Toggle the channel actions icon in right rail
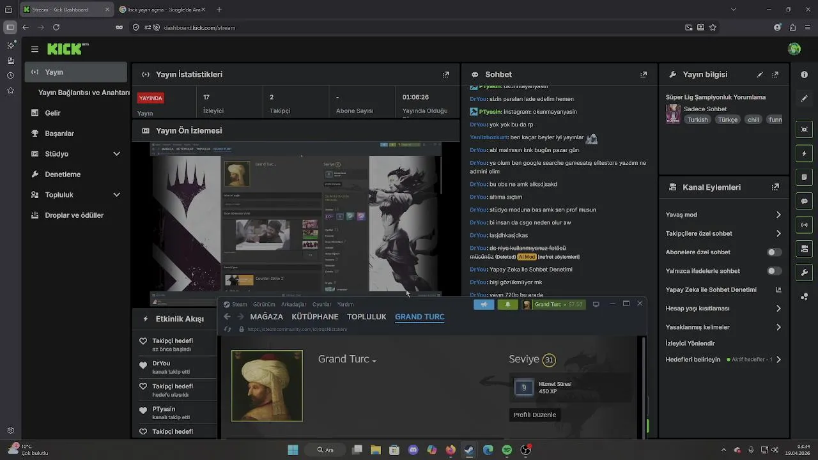Viewport: 818px width, 460px height. point(804,249)
